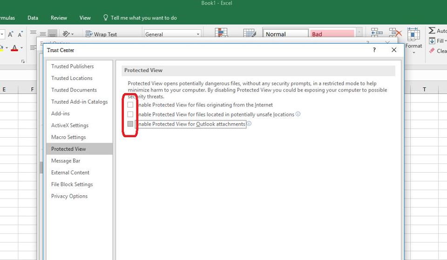Viewport: 447px width, 260px height.
Task: Click the Tell me what you want search box
Action: tap(143, 18)
